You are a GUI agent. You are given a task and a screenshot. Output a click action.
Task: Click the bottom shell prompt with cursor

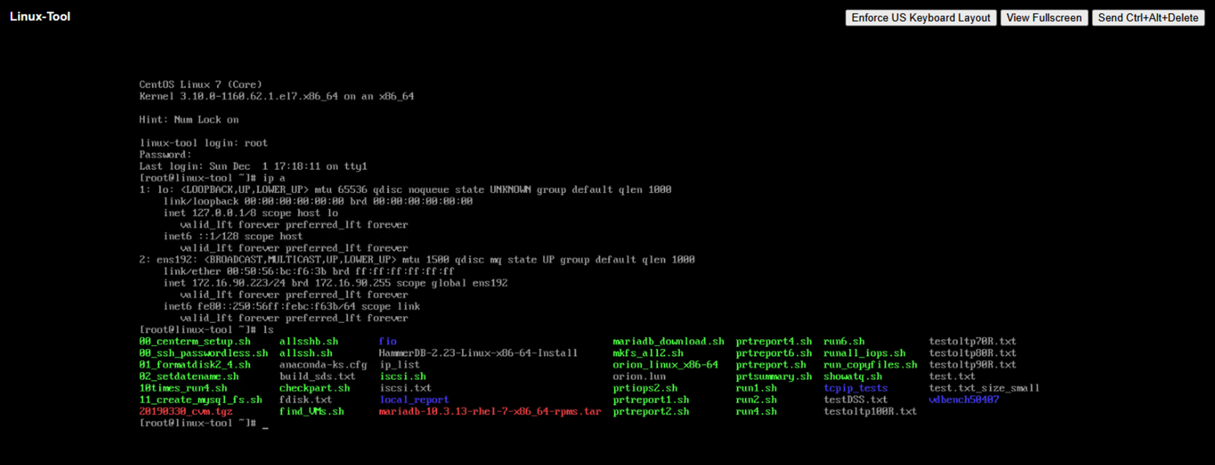(x=204, y=423)
